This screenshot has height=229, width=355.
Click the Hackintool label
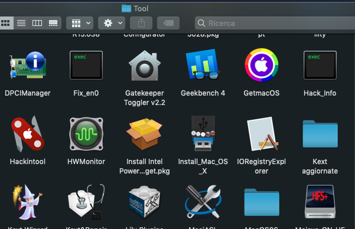(x=28, y=162)
